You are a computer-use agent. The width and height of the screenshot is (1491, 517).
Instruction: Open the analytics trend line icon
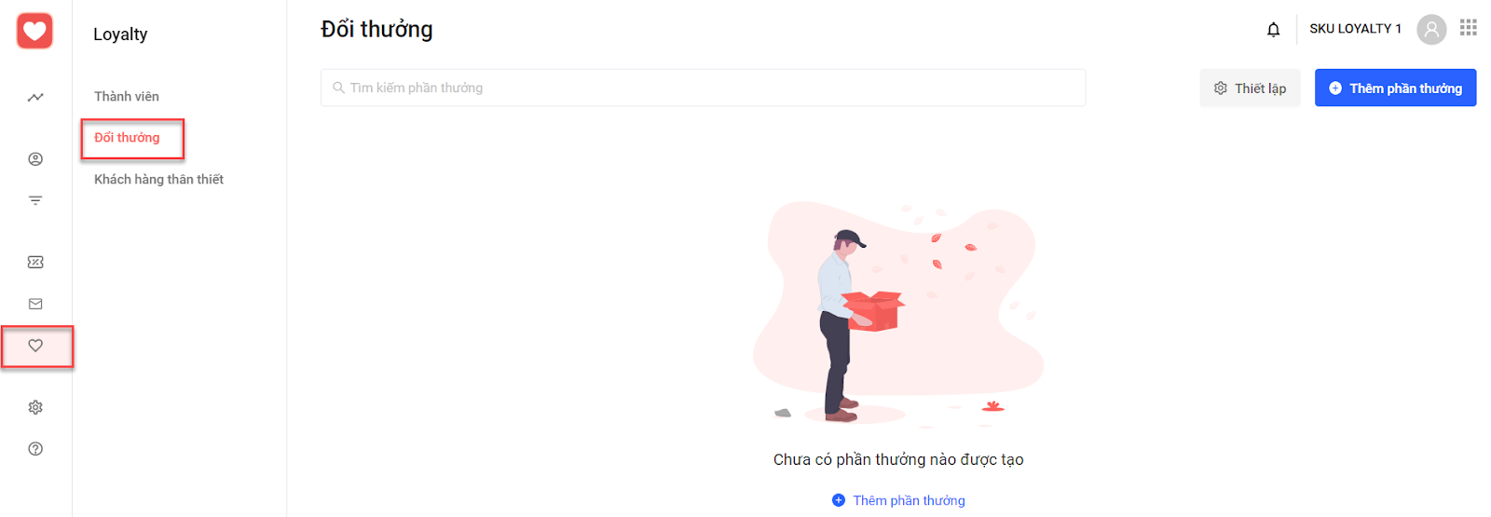click(35, 97)
